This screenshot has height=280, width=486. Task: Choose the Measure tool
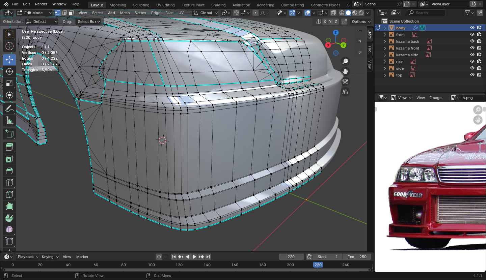coord(9,121)
